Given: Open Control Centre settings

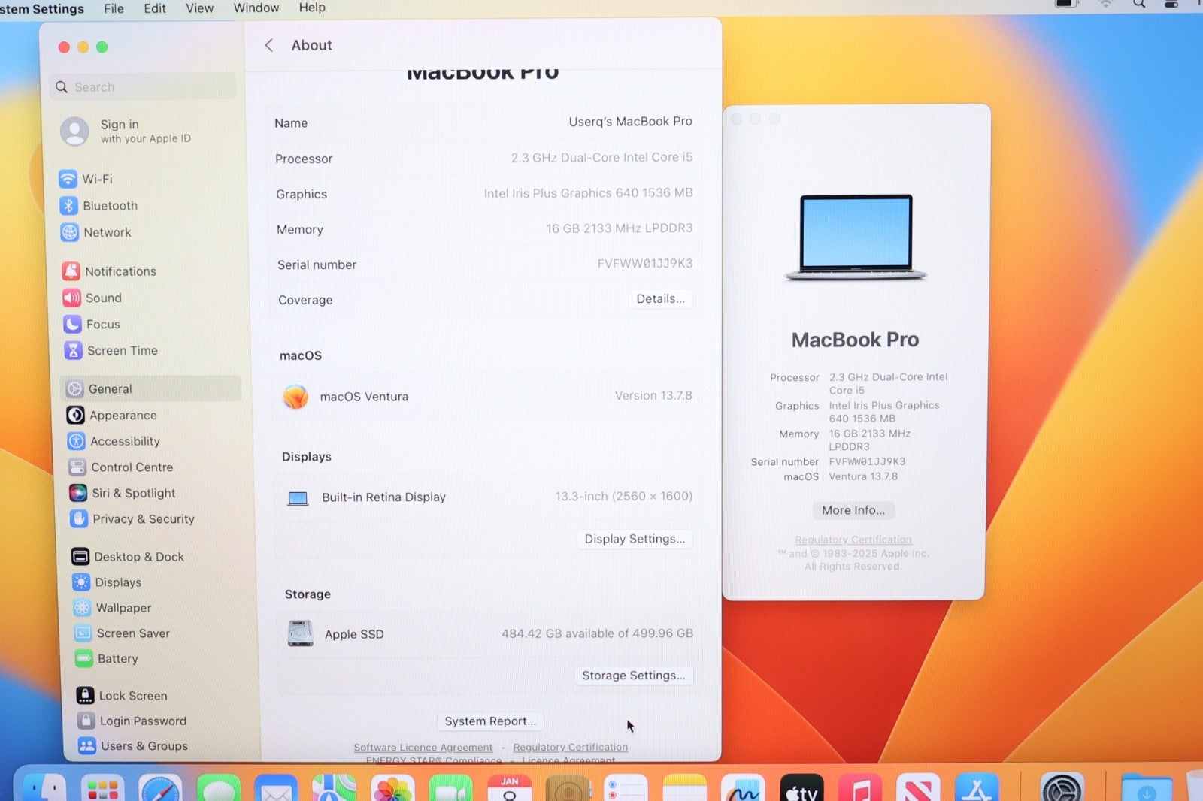Looking at the screenshot, I should point(132,467).
